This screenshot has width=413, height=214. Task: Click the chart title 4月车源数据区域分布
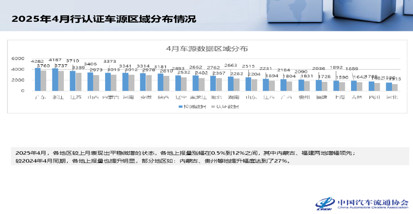[x=207, y=49]
